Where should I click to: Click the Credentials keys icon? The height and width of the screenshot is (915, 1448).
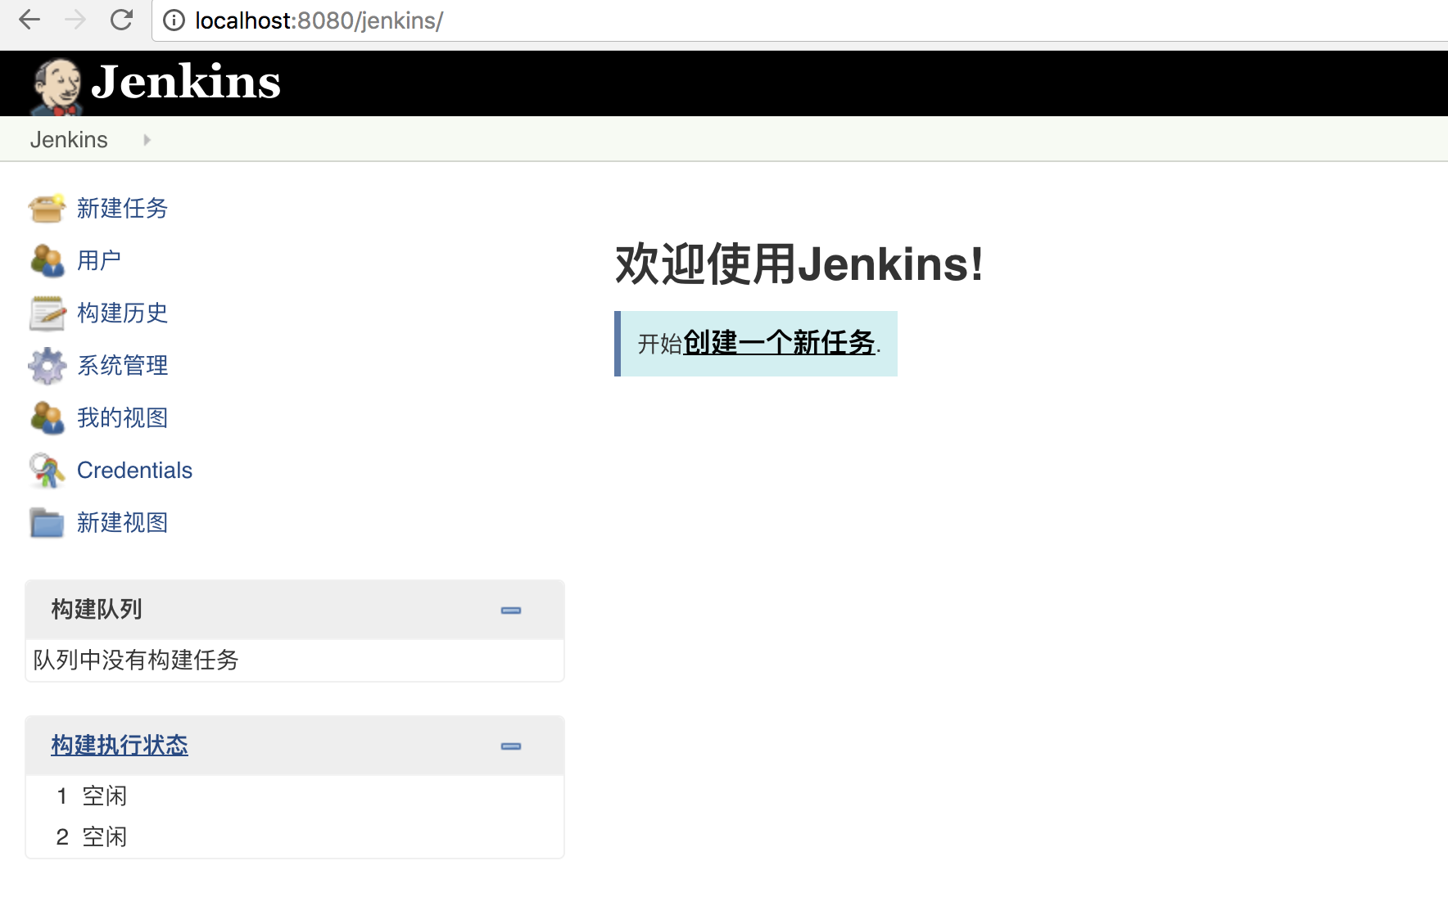47,470
